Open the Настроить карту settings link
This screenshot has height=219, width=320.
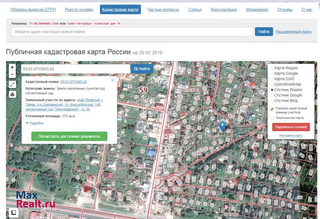point(291,136)
